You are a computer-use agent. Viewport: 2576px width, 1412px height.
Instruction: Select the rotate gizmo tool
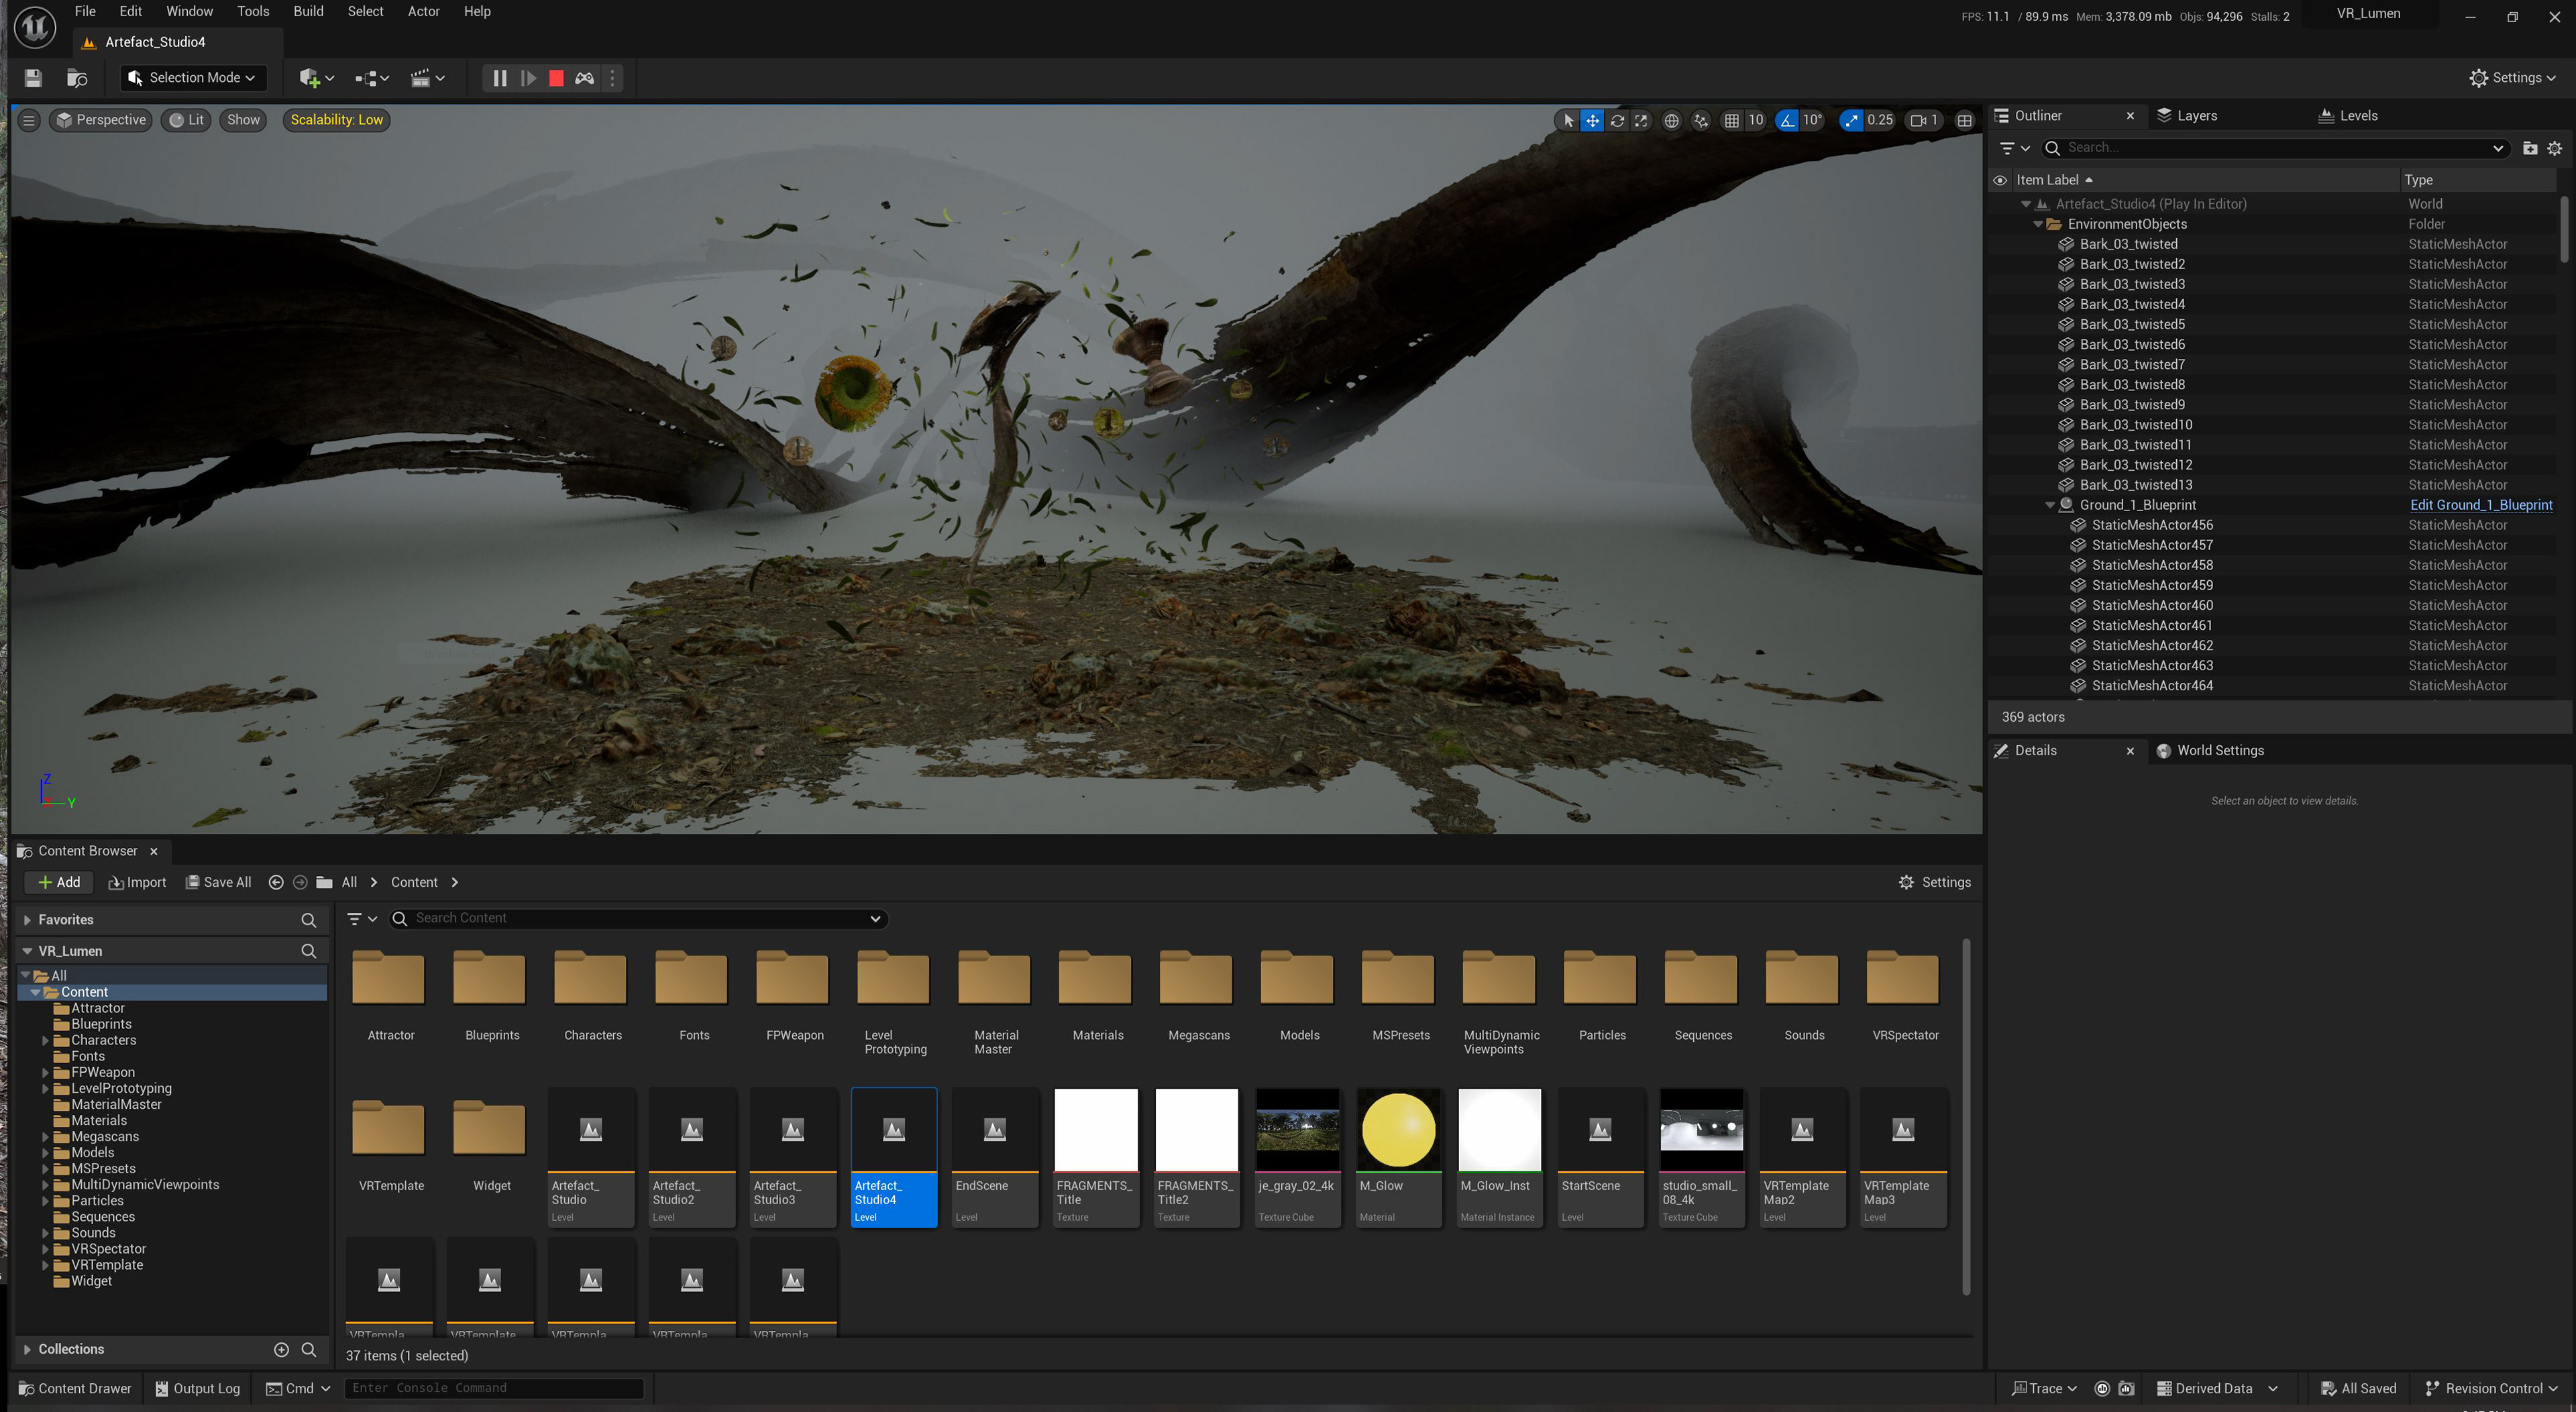click(1617, 120)
